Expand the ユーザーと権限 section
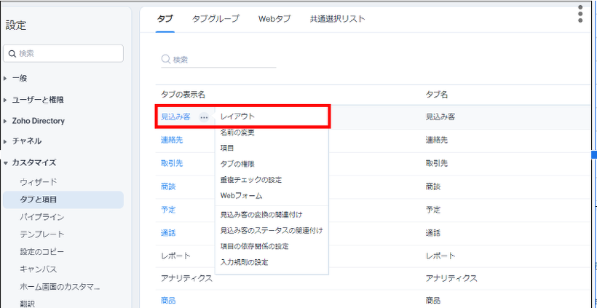The height and width of the screenshot is (308, 597). pyautogui.click(x=38, y=100)
